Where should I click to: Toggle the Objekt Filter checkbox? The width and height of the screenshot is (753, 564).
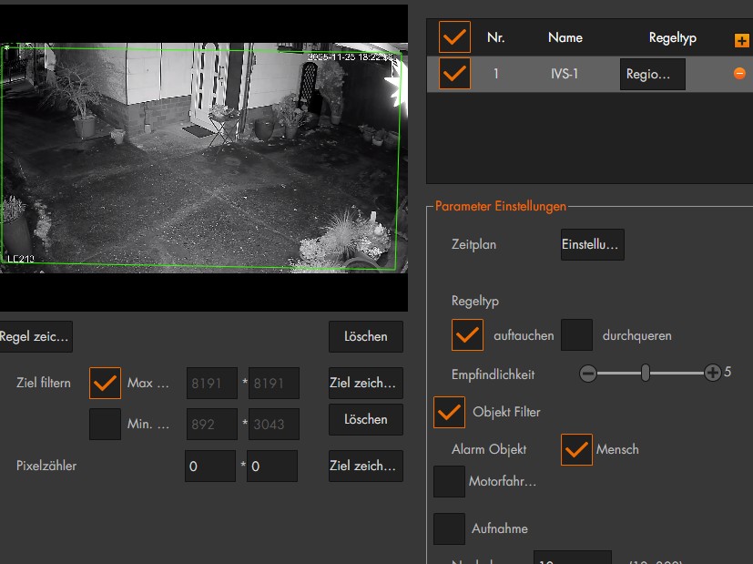pos(449,412)
